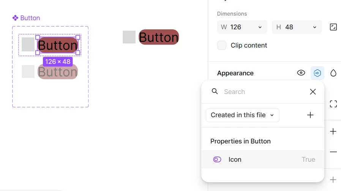Click the minus icon in the right panel
This screenshot has width=341, height=191.
(x=333, y=152)
